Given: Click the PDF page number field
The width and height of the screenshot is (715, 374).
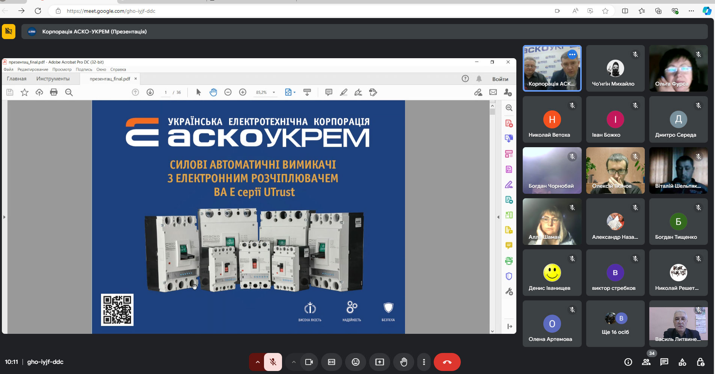Looking at the screenshot, I should (x=166, y=92).
